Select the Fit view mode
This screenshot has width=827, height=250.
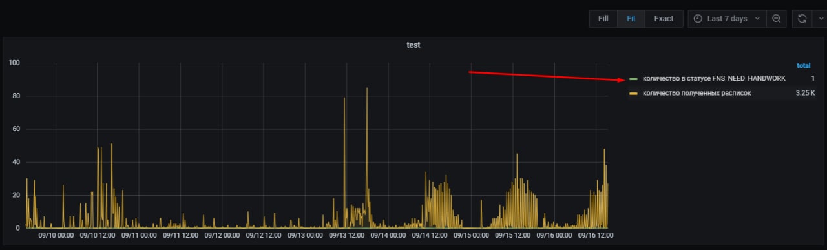(631, 19)
